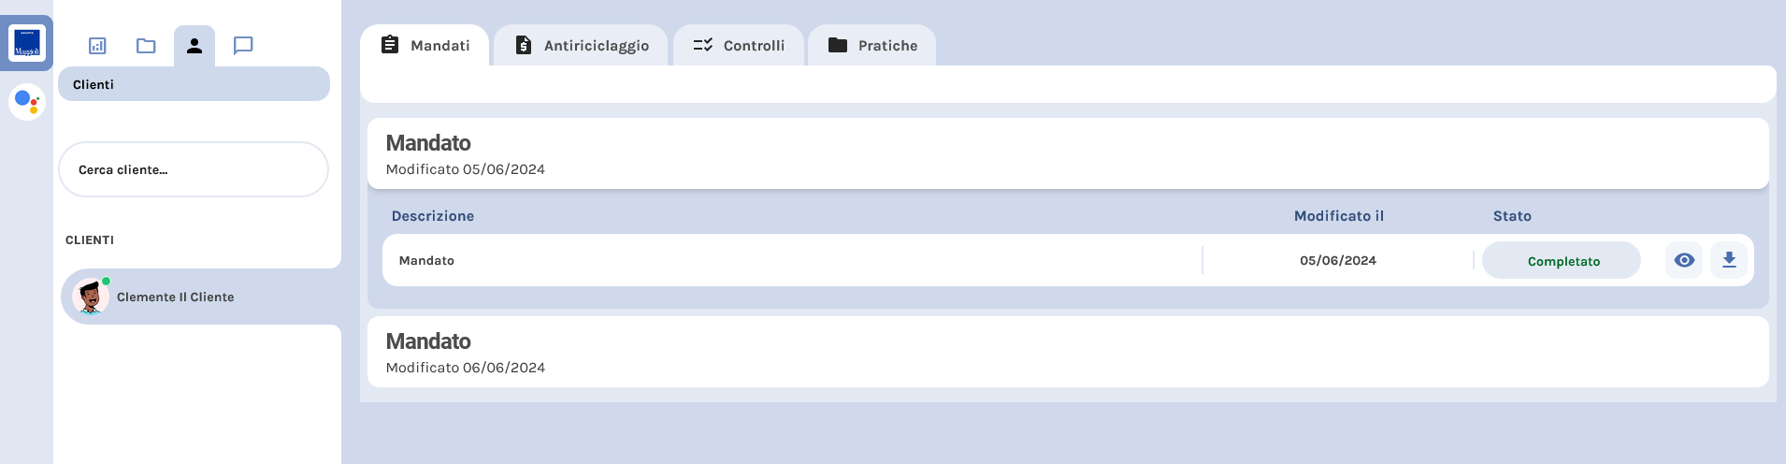The image size is (1786, 464).
Task: Open the assistant colored dots icon
Action: (27, 101)
